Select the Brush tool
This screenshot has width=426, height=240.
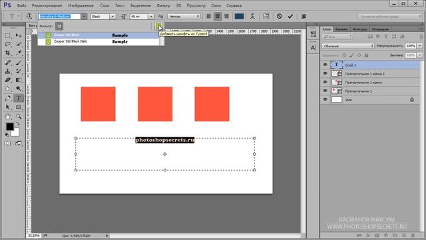click(x=19, y=63)
